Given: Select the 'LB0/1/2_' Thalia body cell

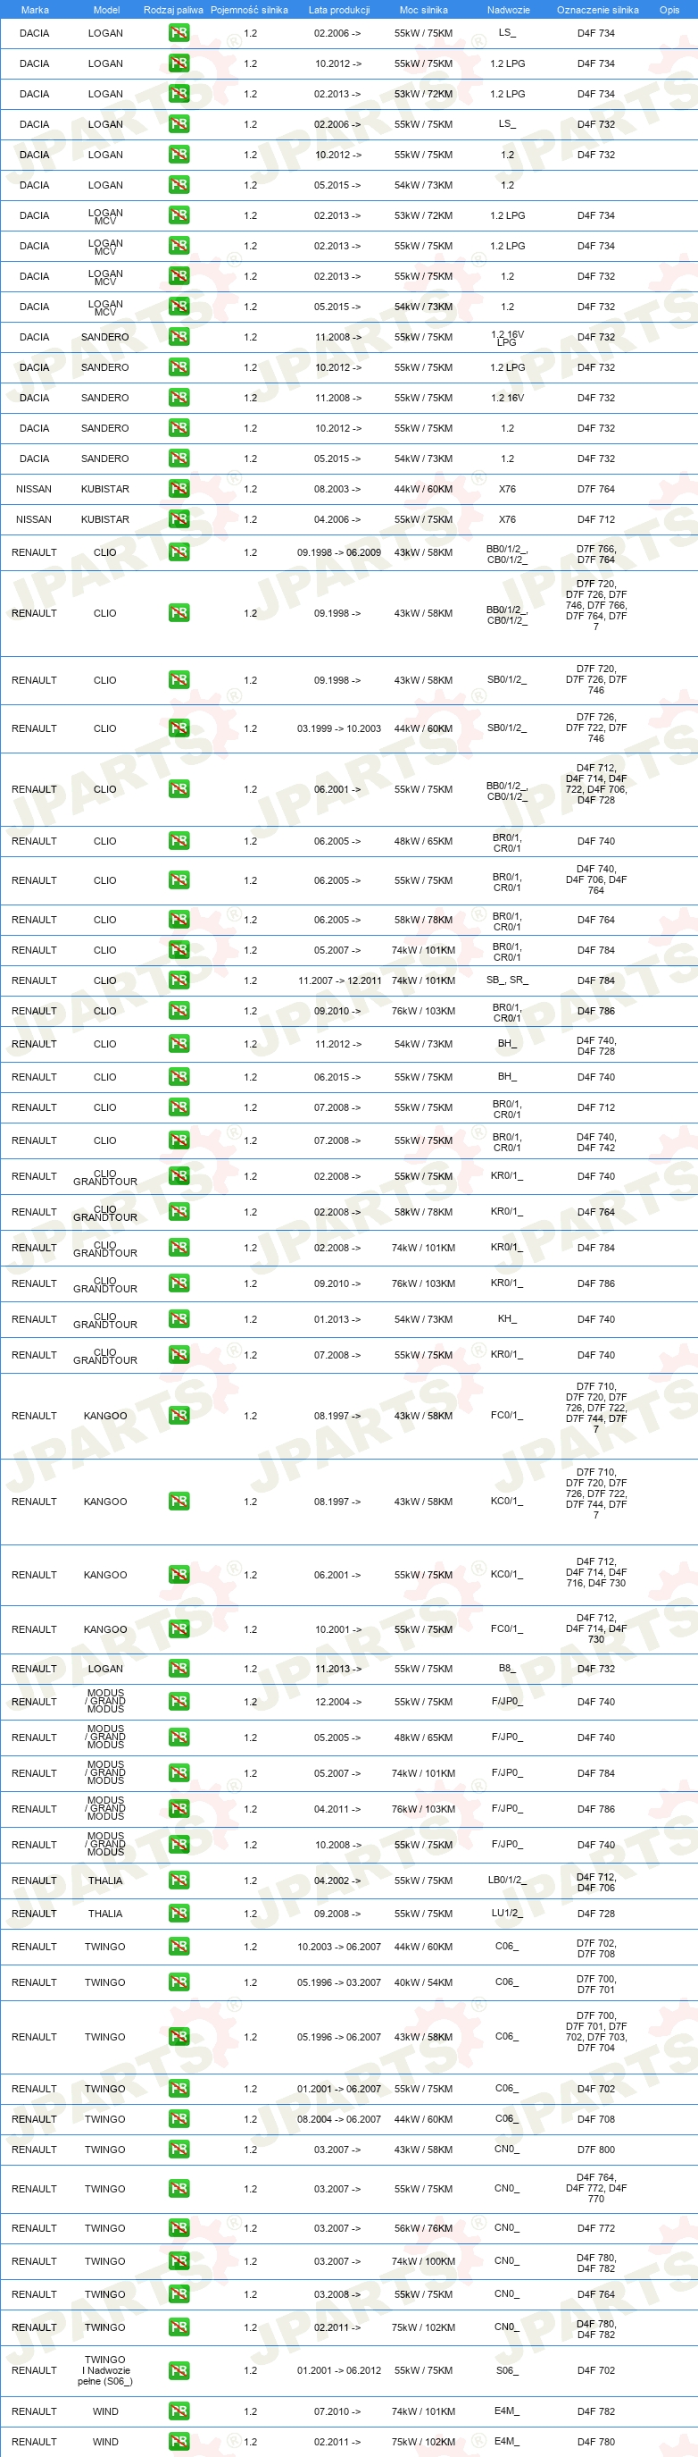Looking at the screenshot, I should pos(508,1880).
